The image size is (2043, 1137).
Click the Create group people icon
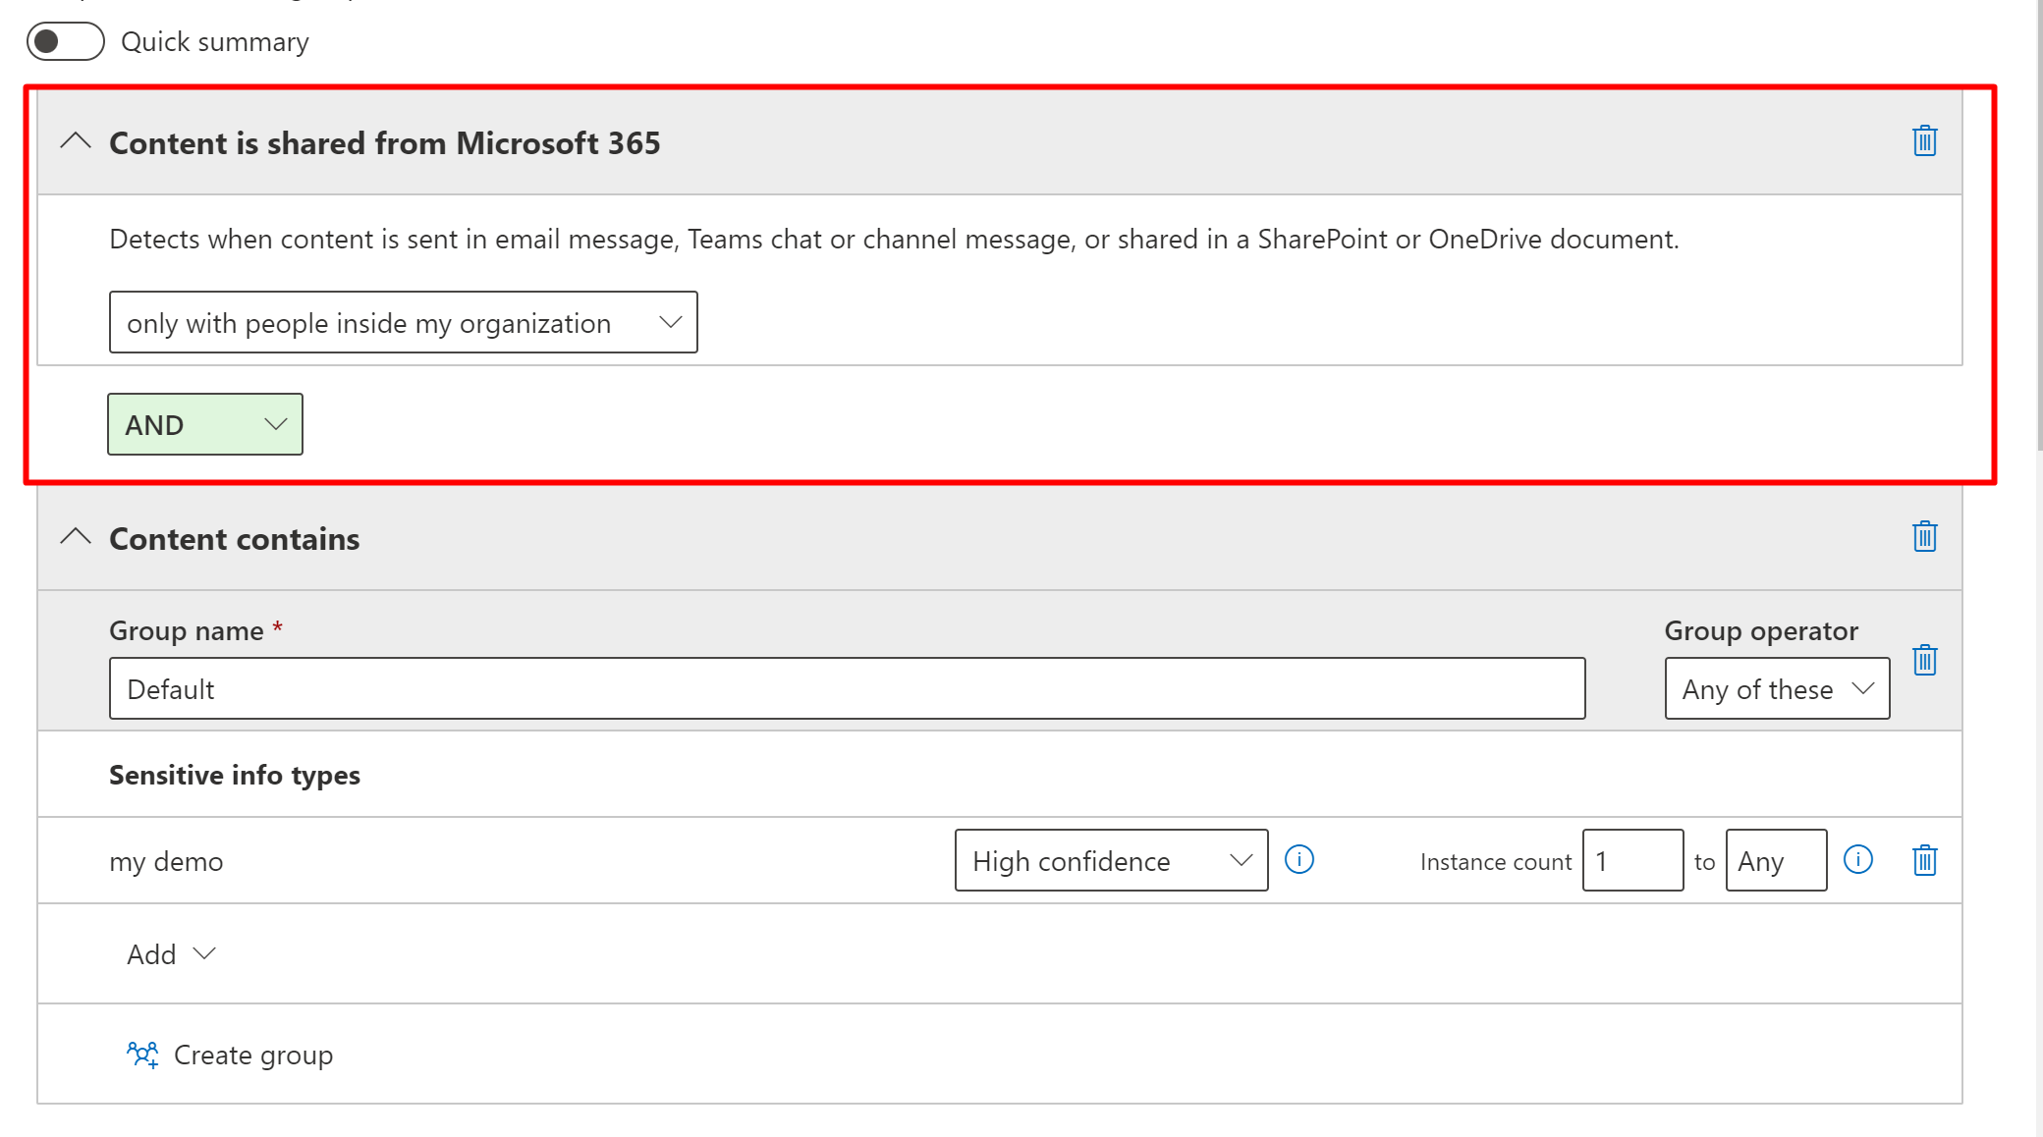[142, 1055]
